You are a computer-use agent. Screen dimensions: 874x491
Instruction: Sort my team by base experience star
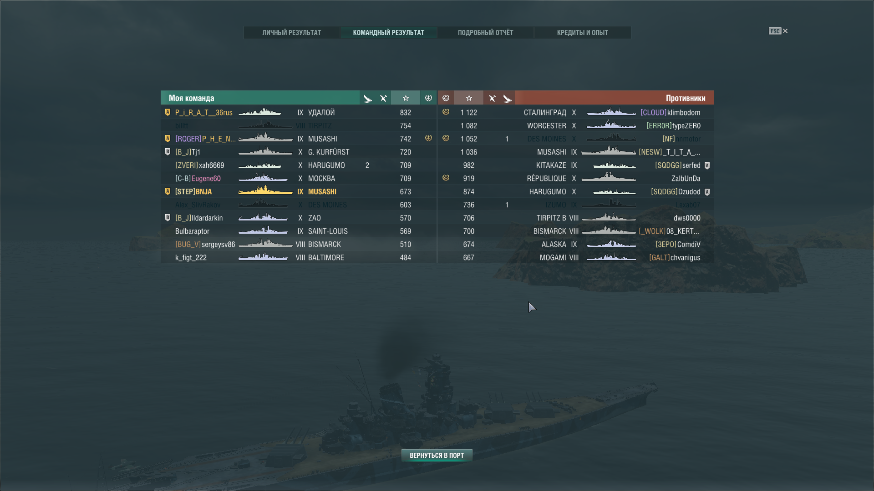pos(406,98)
